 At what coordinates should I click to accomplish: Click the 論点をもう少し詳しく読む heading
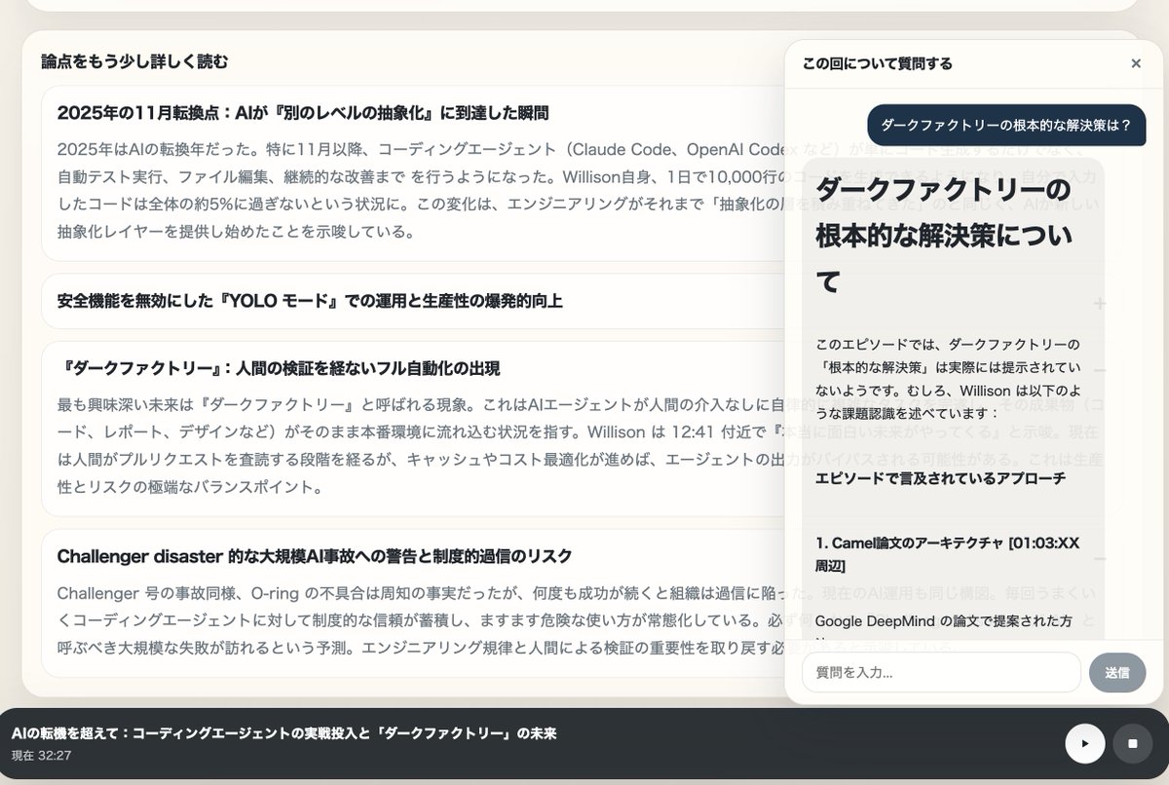pos(134,61)
